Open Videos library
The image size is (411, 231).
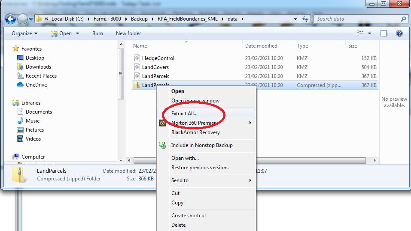coord(33,139)
